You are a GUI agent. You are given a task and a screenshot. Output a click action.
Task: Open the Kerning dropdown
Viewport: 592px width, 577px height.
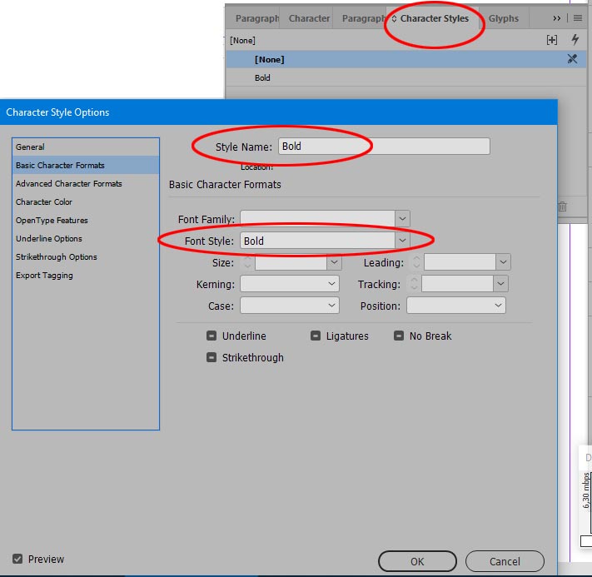290,284
